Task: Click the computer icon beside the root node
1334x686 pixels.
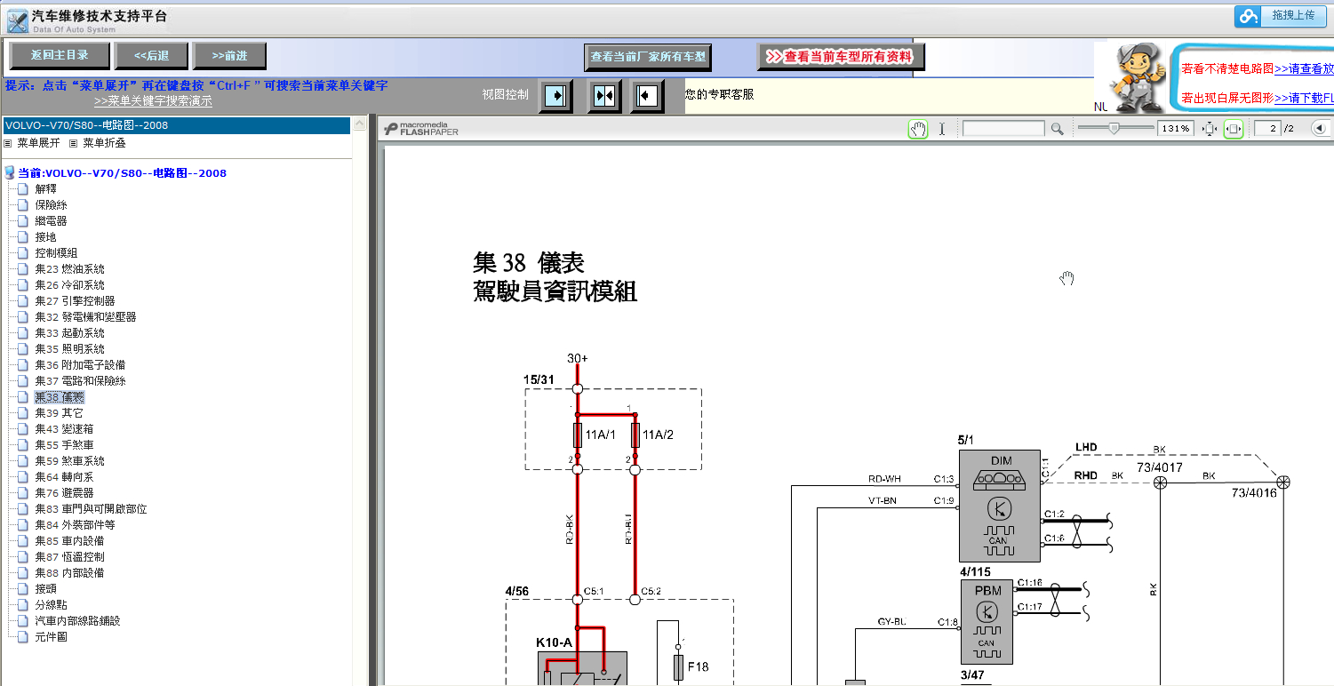Action: click(10, 173)
